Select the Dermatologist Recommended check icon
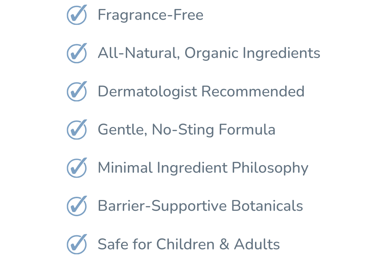Image resolution: width=389 pixels, height=259 pixels. (77, 91)
